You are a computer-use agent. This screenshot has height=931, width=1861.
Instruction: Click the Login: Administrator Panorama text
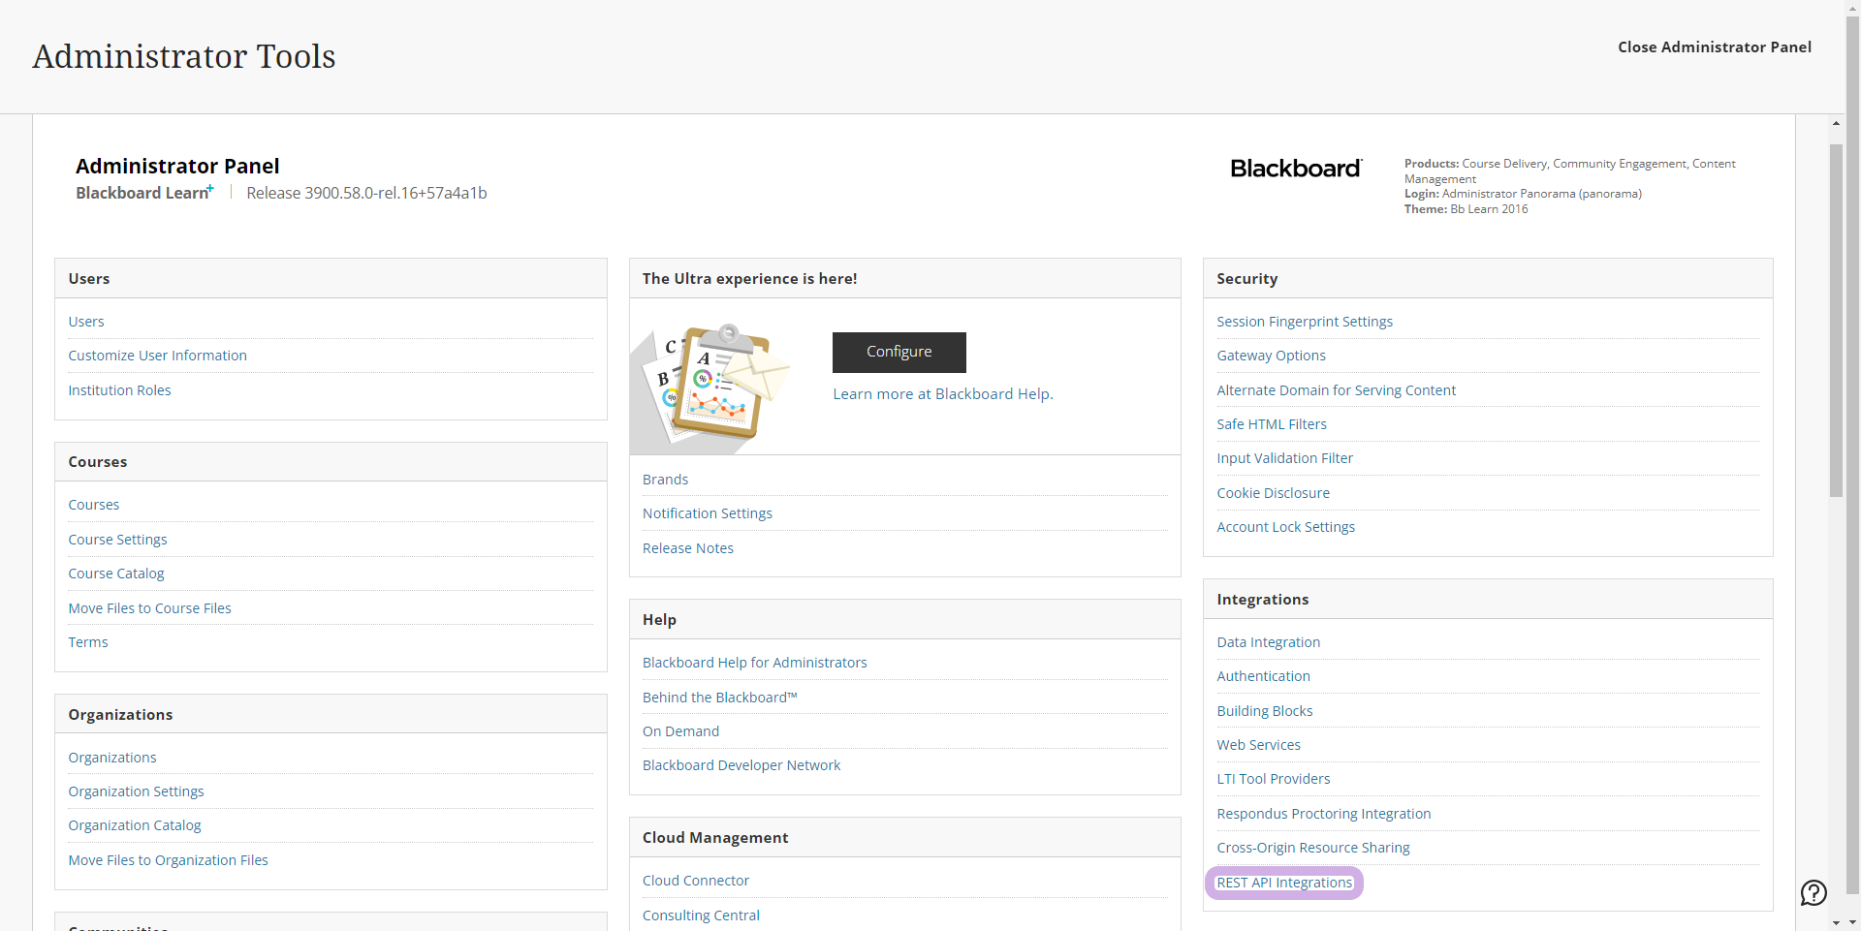(x=1523, y=194)
